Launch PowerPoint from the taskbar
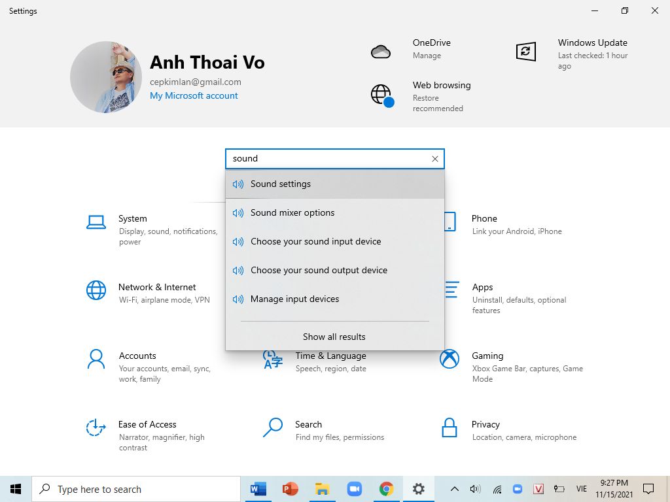Image resolution: width=670 pixels, height=502 pixels. click(x=290, y=489)
